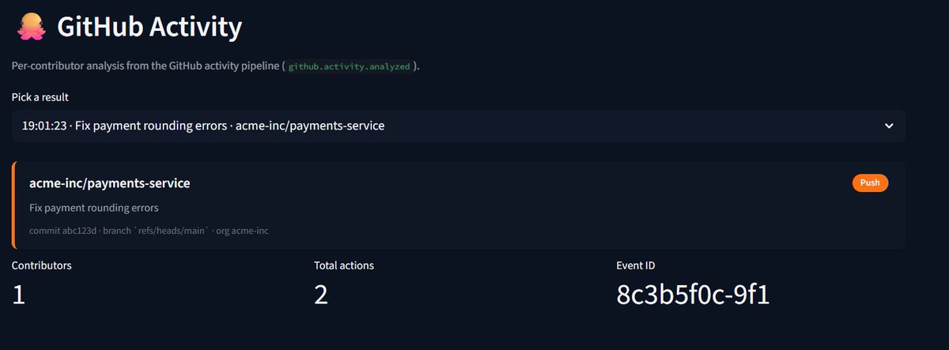
Task: Click the dropdown chevron arrow in result selector
Action: 889,126
